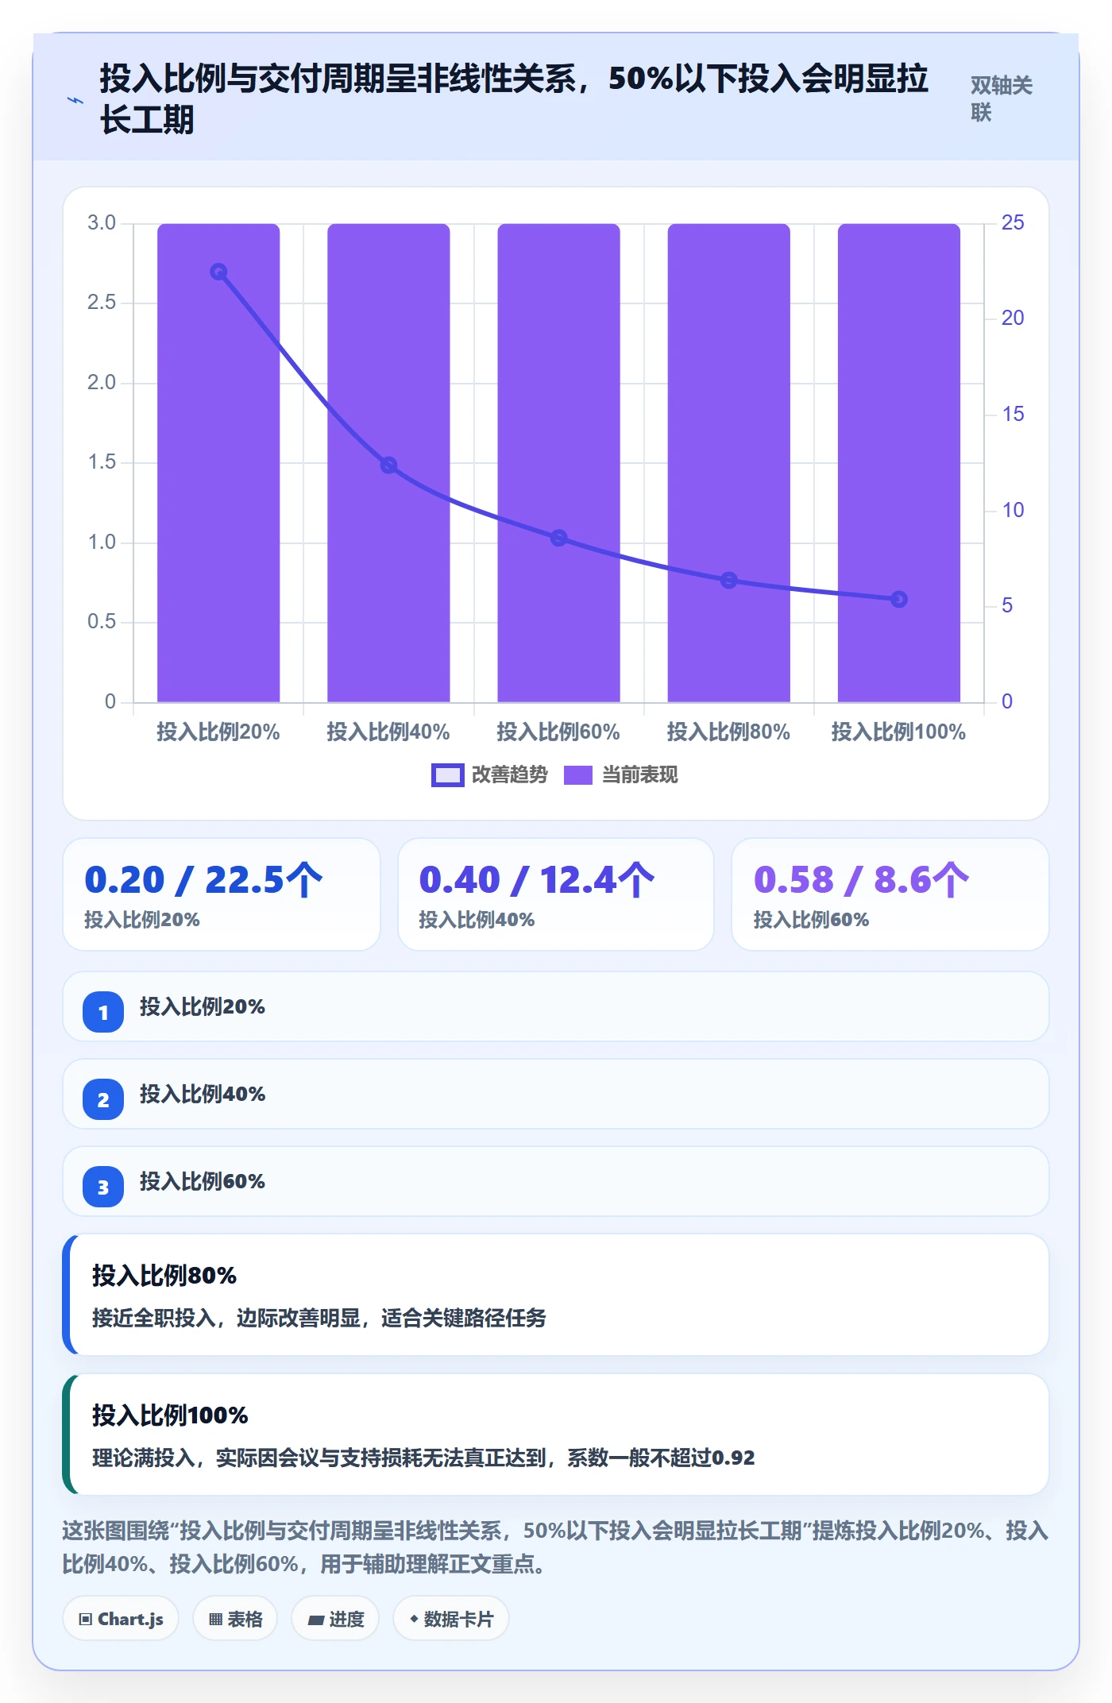Click the line point above 投入比例60%

tap(558, 538)
